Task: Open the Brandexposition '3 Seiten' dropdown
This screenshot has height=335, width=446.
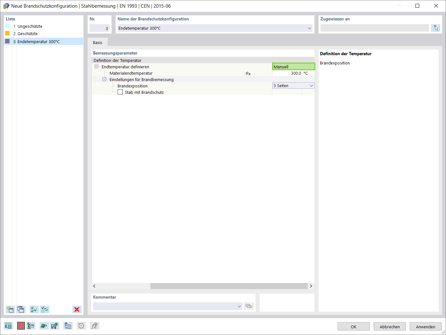Action: coord(311,86)
